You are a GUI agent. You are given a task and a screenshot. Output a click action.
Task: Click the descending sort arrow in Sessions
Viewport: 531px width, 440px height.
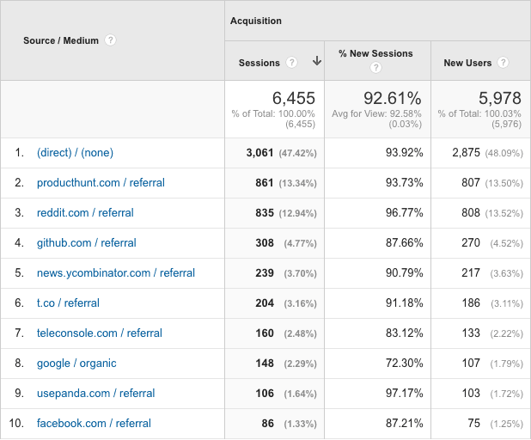point(316,62)
